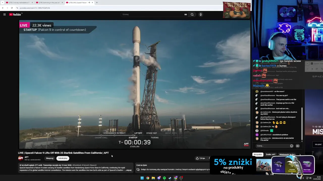Image resolution: width=323 pixels, height=181 pixels.
Task: Select the 'Wiadomości ze świata' filter chip
Action: tap(287, 154)
